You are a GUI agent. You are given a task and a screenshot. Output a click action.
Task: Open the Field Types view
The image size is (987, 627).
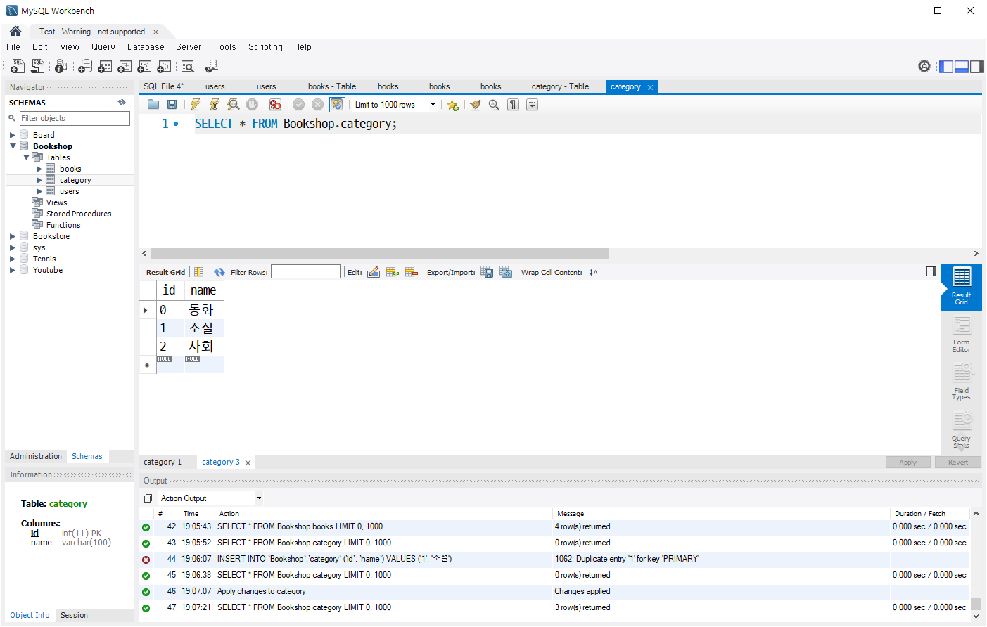[962, 382]
